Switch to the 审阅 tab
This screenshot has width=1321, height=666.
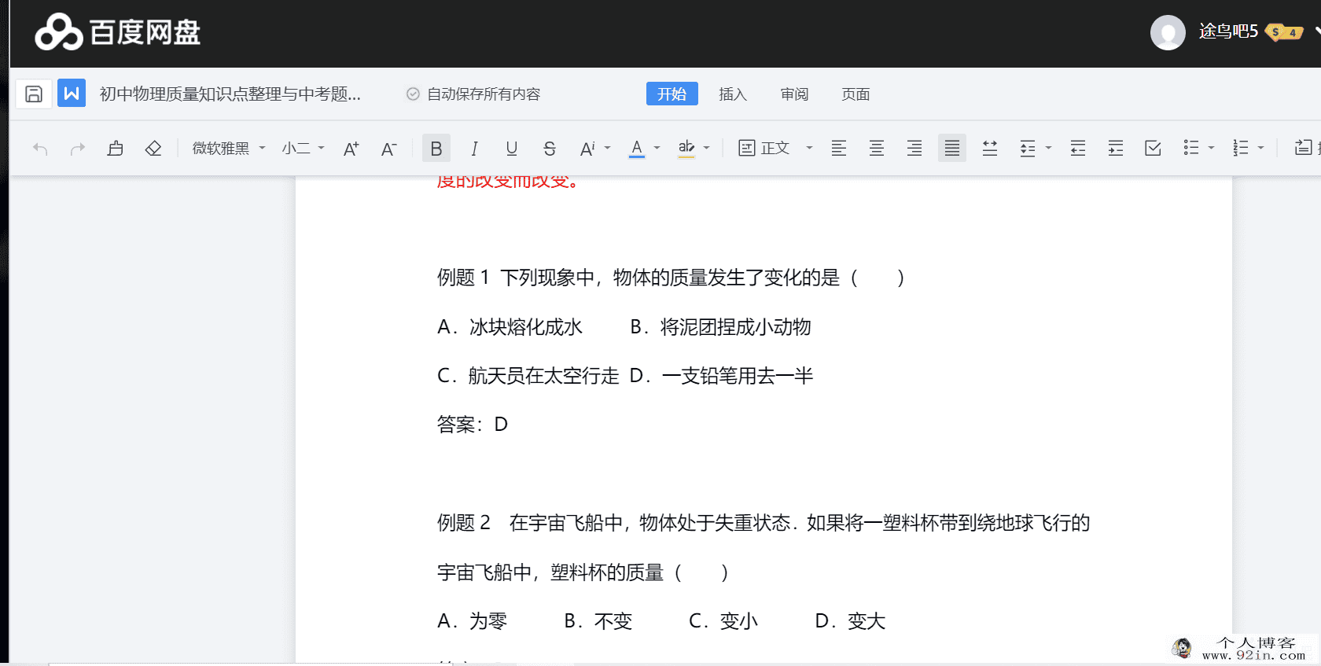click(794, 94)
